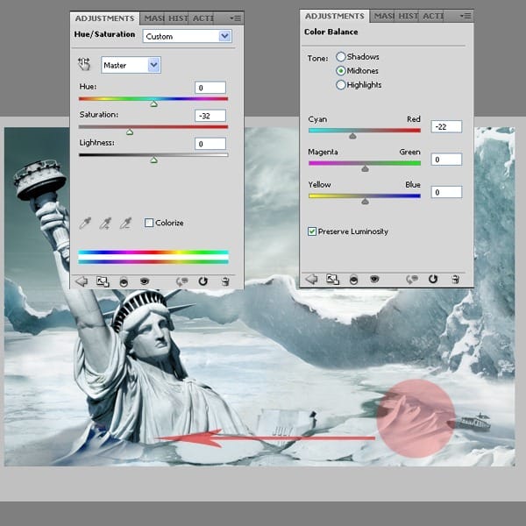The height and width of the screenshot is (526, 526).
Task: Focus the Hue value field
Action: point(210,88)
